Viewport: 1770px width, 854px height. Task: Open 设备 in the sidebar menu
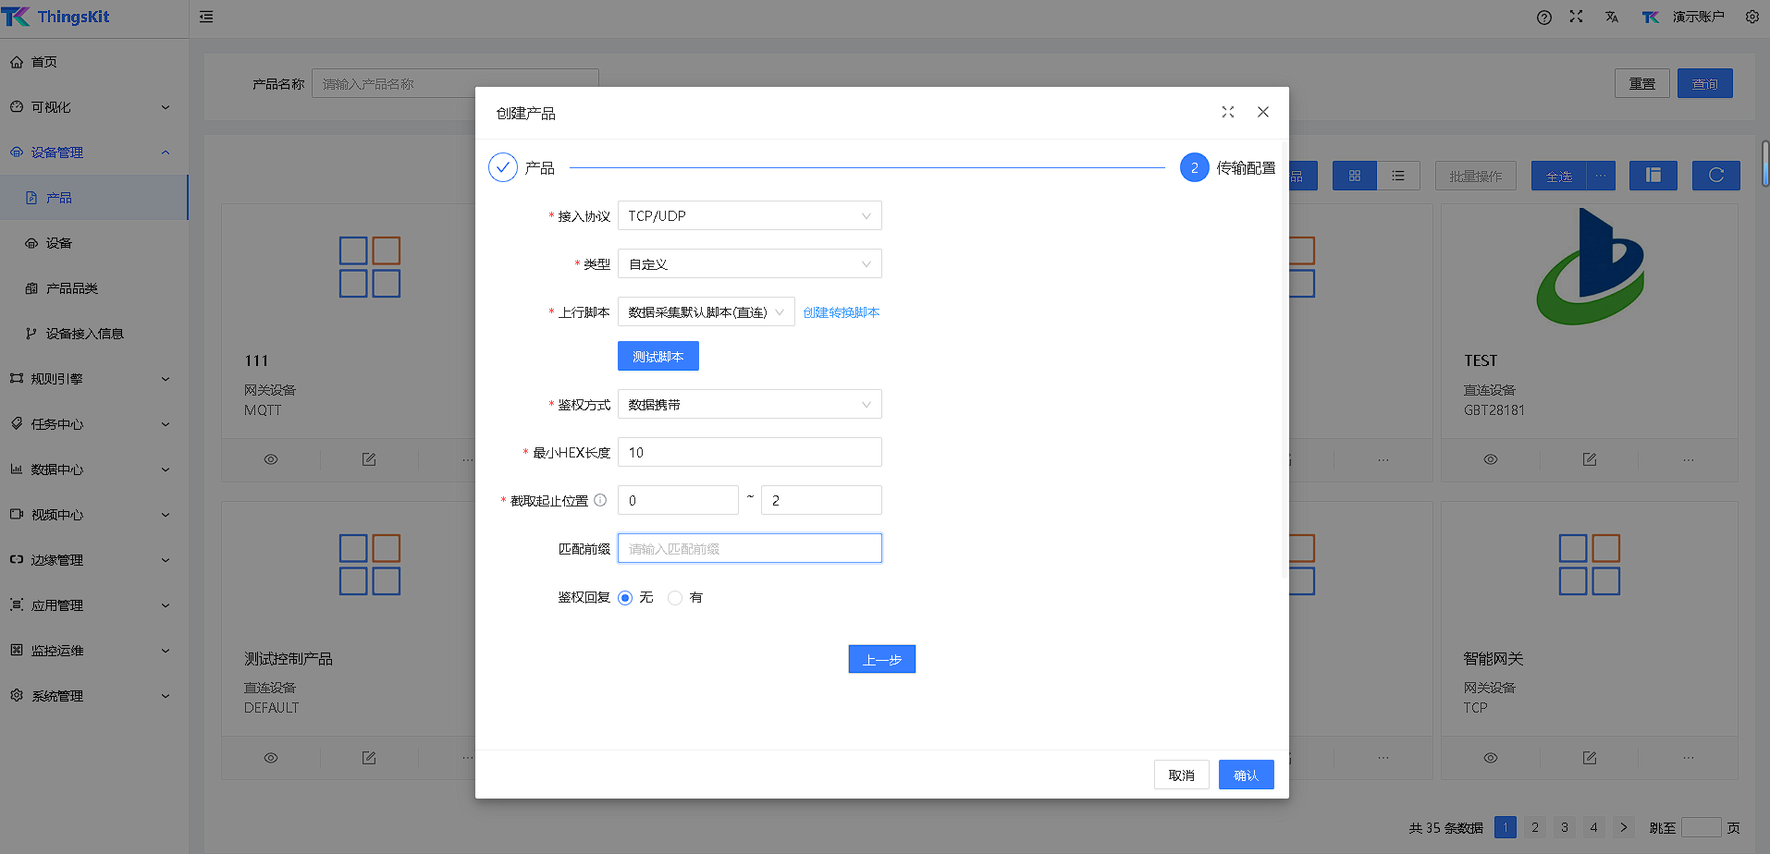click(59, 243)
